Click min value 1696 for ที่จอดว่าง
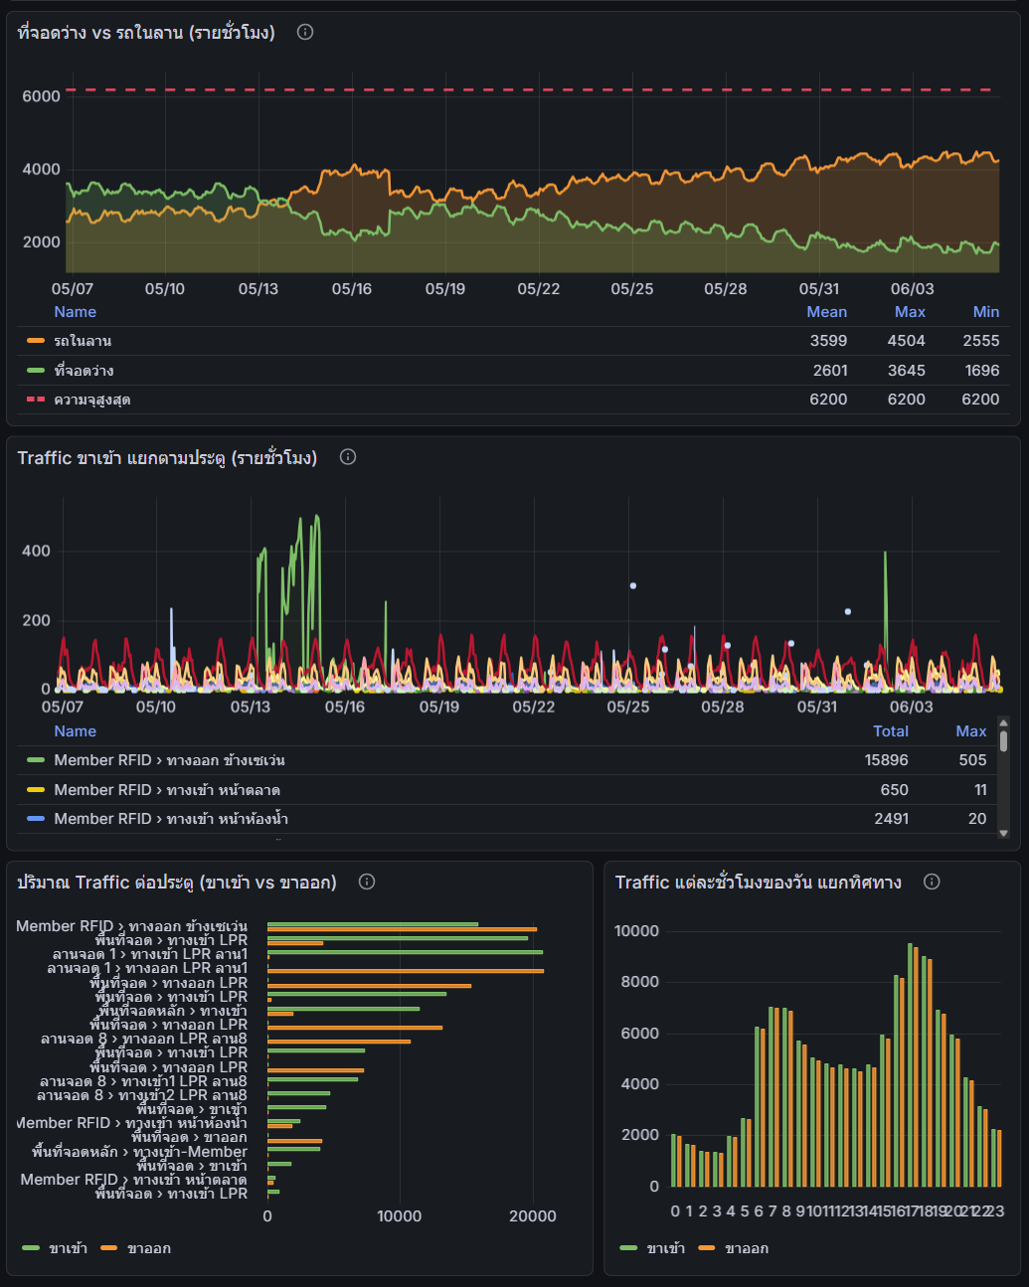 [x=982, y=371]
